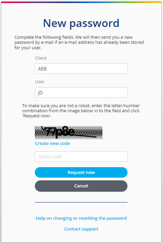
Task: Click the horizontal divider below Cancel
Action: pos(81,202)
